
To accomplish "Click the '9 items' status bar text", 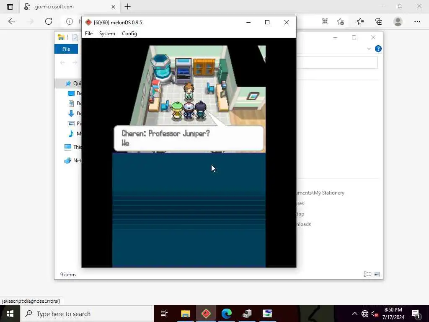I will tap(68, 274).
